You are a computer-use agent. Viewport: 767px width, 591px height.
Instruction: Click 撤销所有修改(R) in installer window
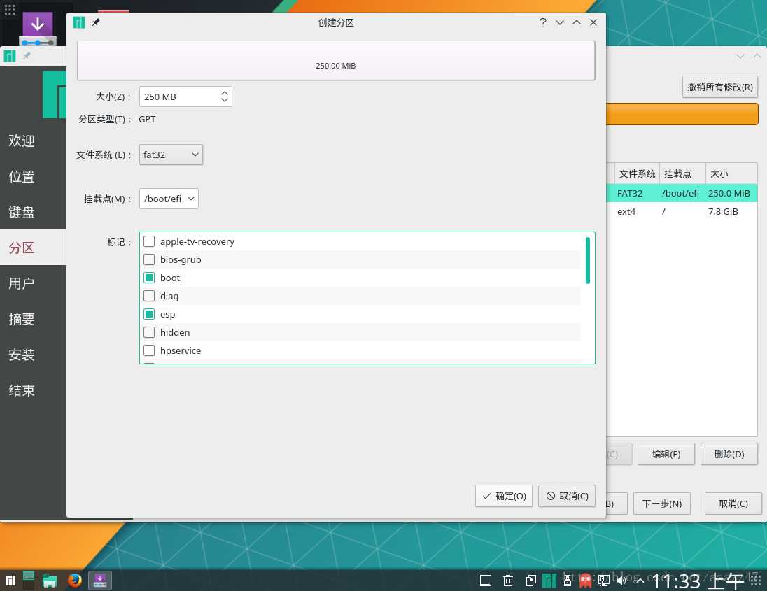(720, 87)
